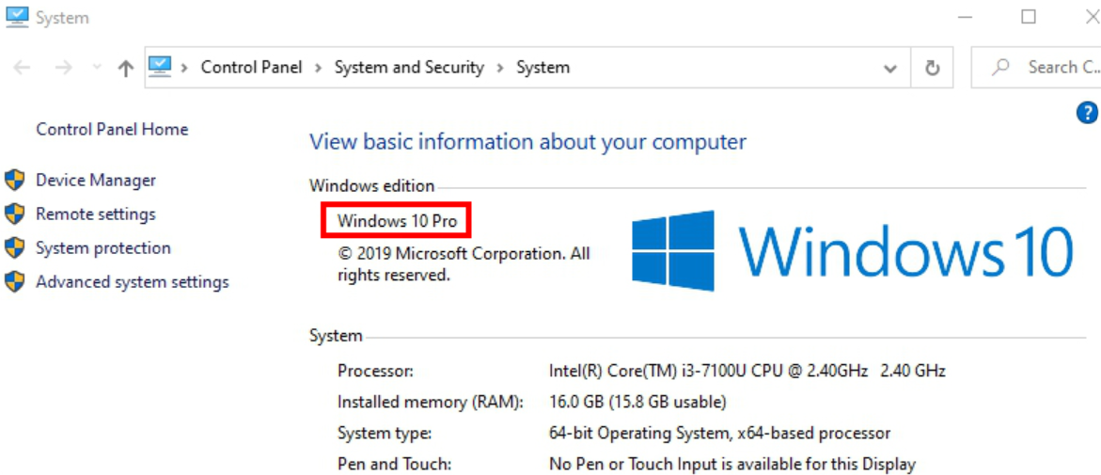Viewport: 1101px width, 475px height.
Task: Expand chevron after Control Panel breadcrumb
Action: click(319, 68)
